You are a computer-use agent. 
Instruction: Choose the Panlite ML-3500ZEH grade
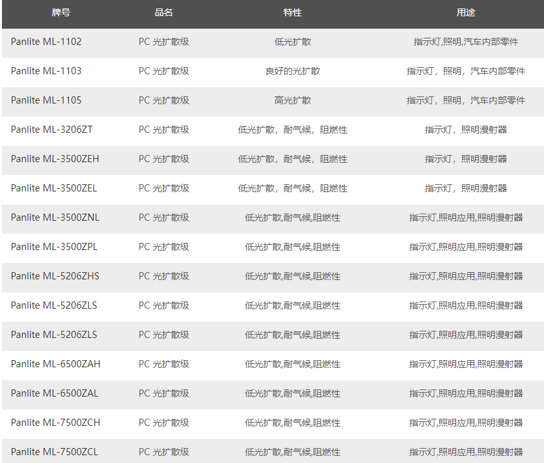(55, 159)
